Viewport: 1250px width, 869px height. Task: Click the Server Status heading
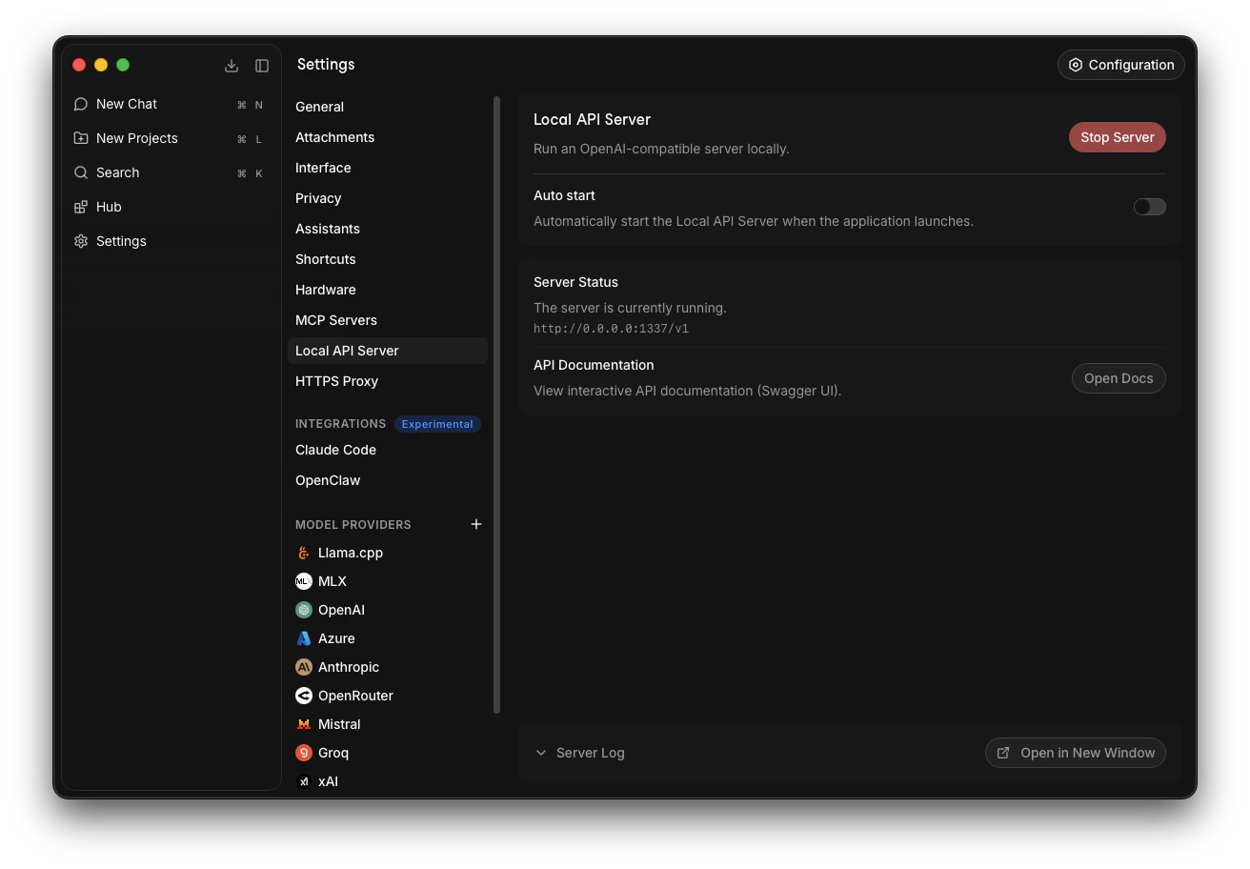tap(575, 282)
